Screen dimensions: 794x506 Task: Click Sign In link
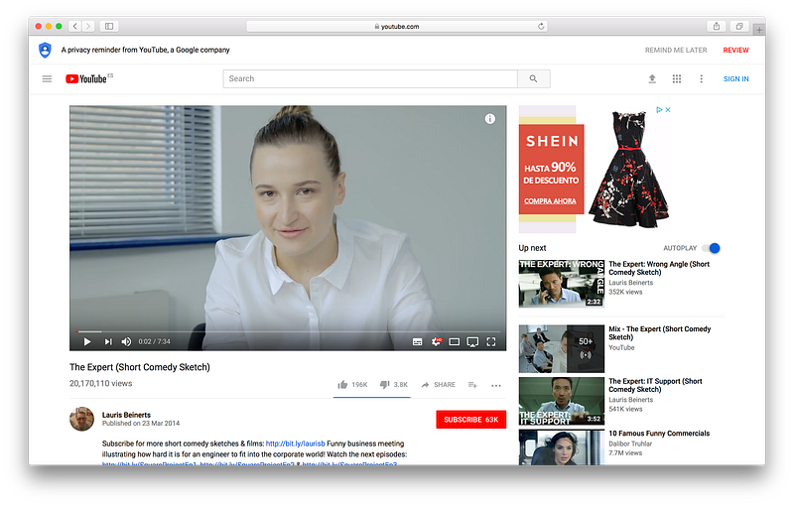[735, 79]
